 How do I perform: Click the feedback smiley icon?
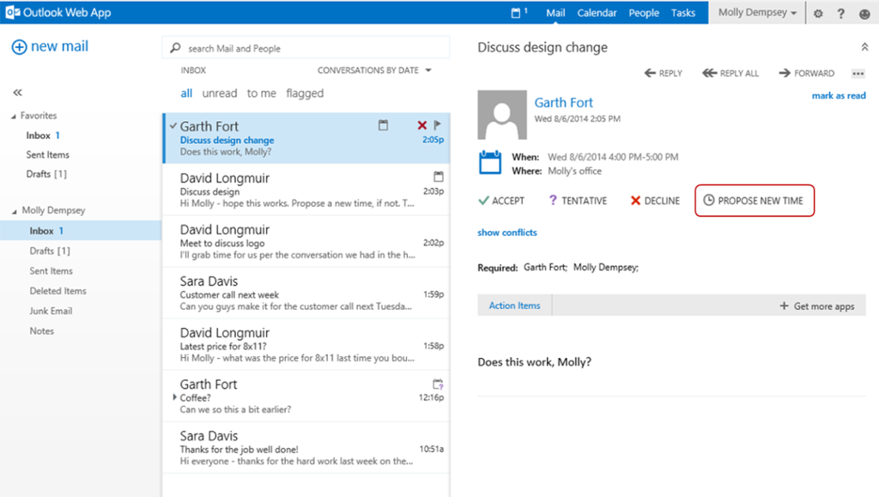864,13
